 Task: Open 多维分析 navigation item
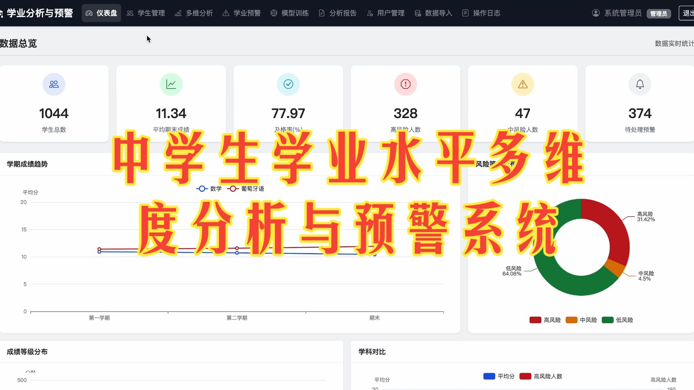pos(194,13)
